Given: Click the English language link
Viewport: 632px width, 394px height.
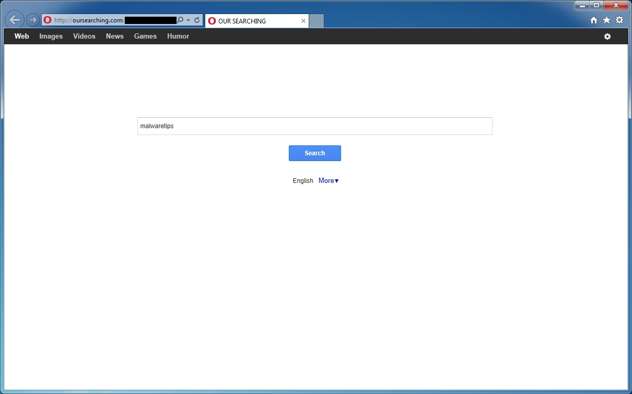Looking at the screenshot, I should (x=302, y=180).
